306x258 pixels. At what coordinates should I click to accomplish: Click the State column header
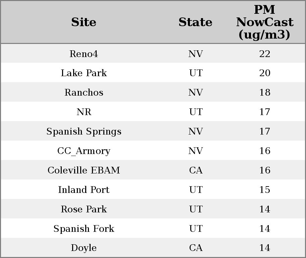coord(195,22)
